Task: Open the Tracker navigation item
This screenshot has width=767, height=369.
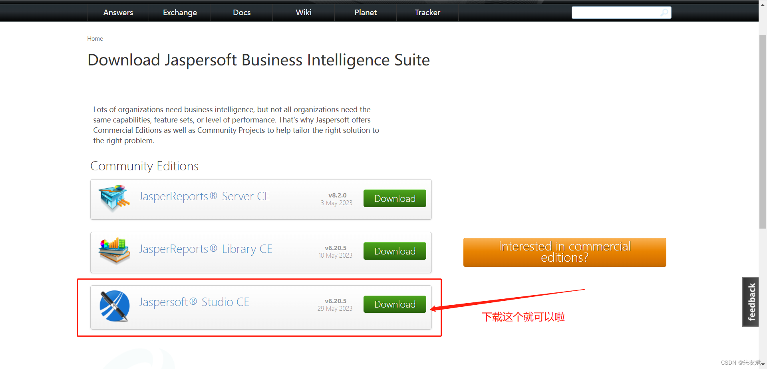Action: coord(427,12)
